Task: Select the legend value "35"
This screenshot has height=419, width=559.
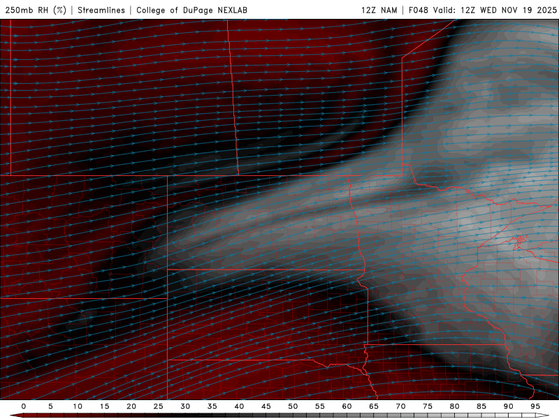Action: tap(212, 406)
